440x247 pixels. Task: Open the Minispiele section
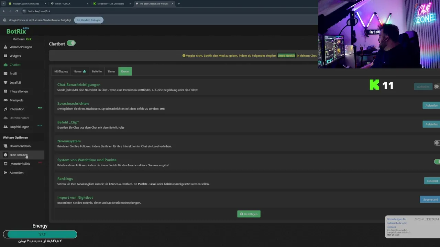[16, 100]
